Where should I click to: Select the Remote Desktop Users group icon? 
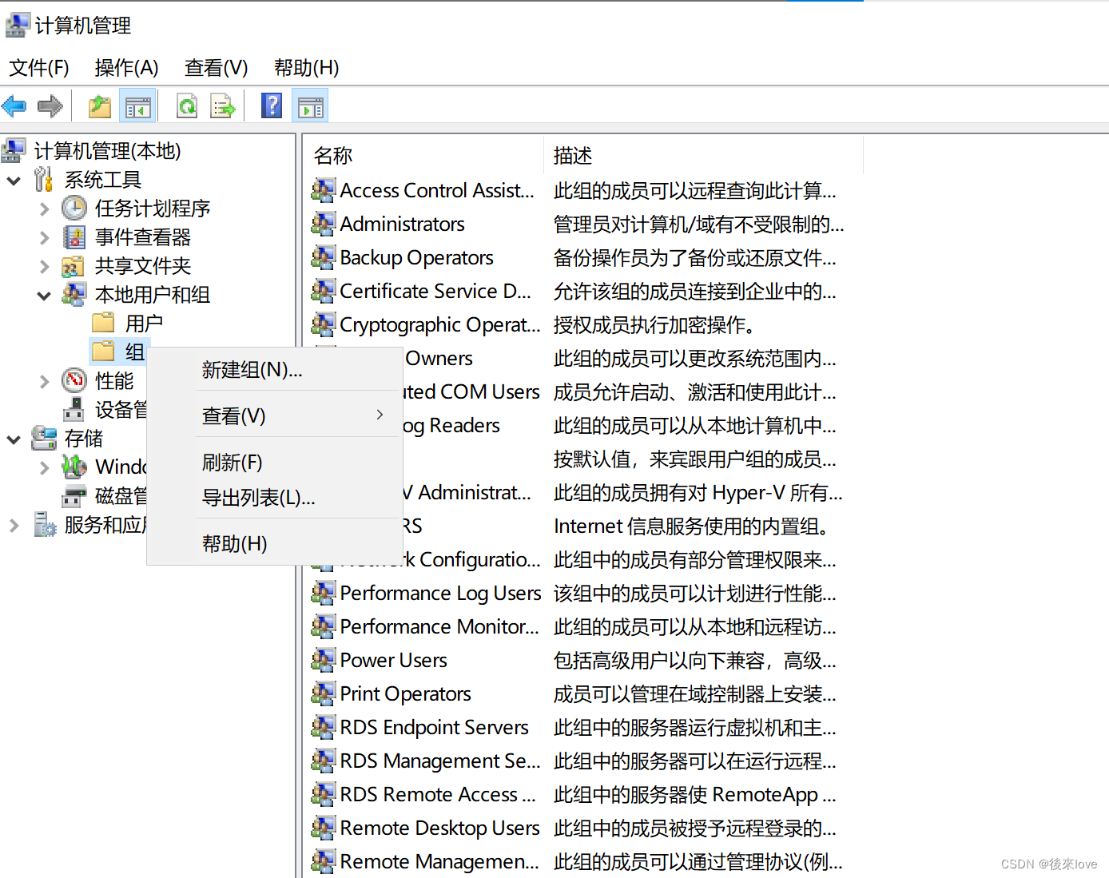click(x=323, y=828)
